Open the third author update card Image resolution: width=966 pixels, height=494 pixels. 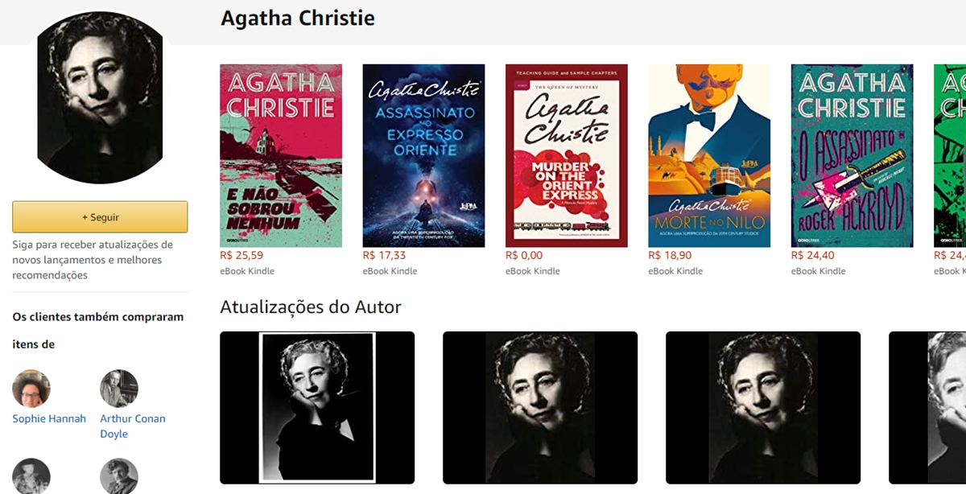point(763,408)
